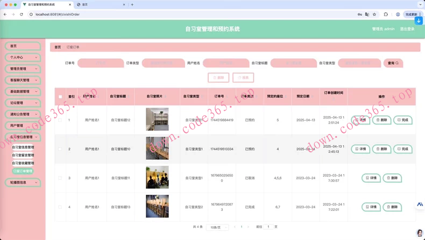Toggle the select-all checkbox in table header

60,96
